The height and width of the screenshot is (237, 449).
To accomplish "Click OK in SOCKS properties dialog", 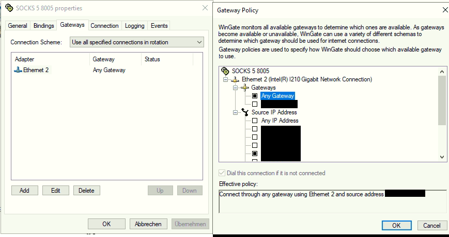I will (106, 224).
